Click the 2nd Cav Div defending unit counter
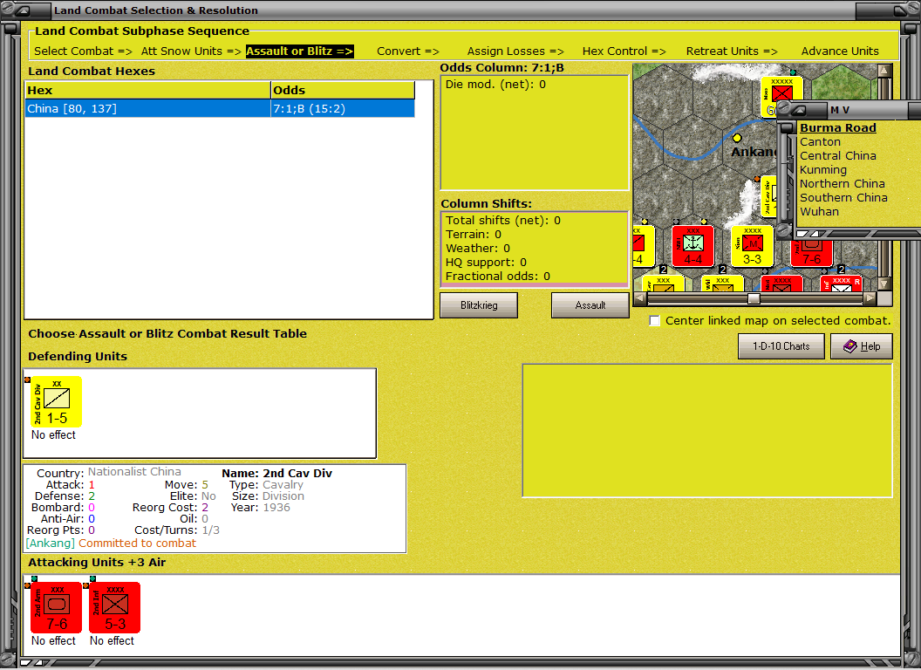Image resolution: width=921 pixels, height=670 pixels. [57, 402]
